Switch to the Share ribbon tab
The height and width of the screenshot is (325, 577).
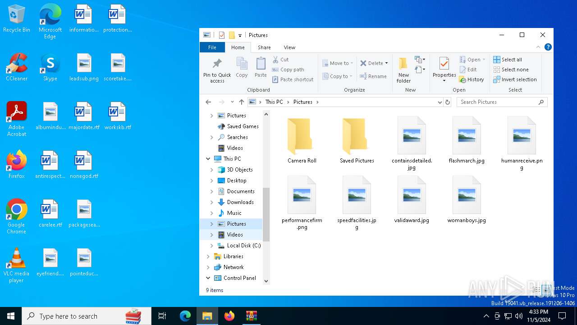264,47
